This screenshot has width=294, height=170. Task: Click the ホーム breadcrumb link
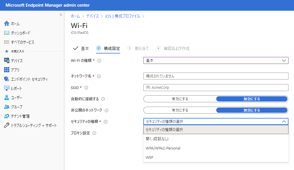coord(75,16)
